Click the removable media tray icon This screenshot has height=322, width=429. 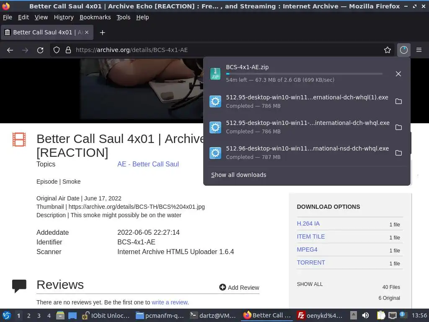(354, 315)
